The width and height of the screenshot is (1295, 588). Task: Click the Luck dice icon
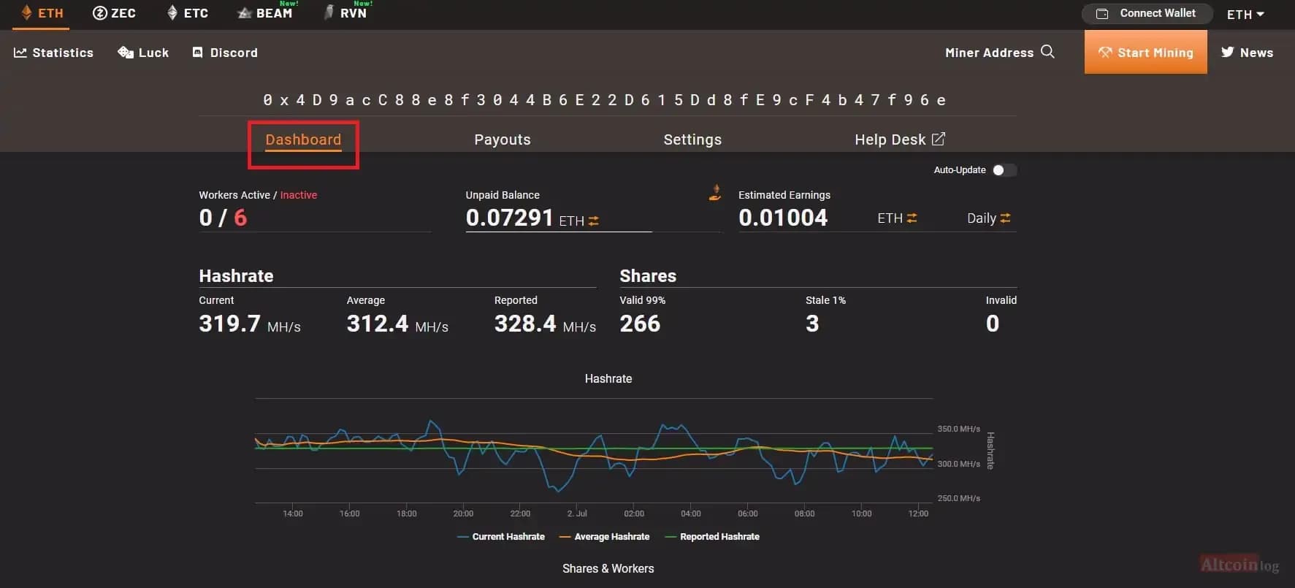coord(126,53)
